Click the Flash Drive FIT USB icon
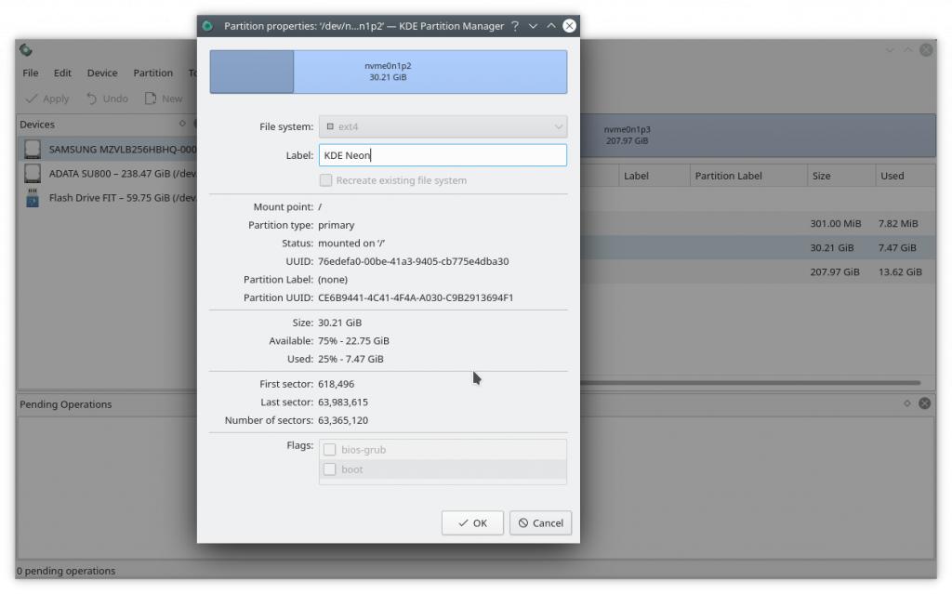Image resolution: width=952 pixels, height=594 pixels. tap(33, 197)
